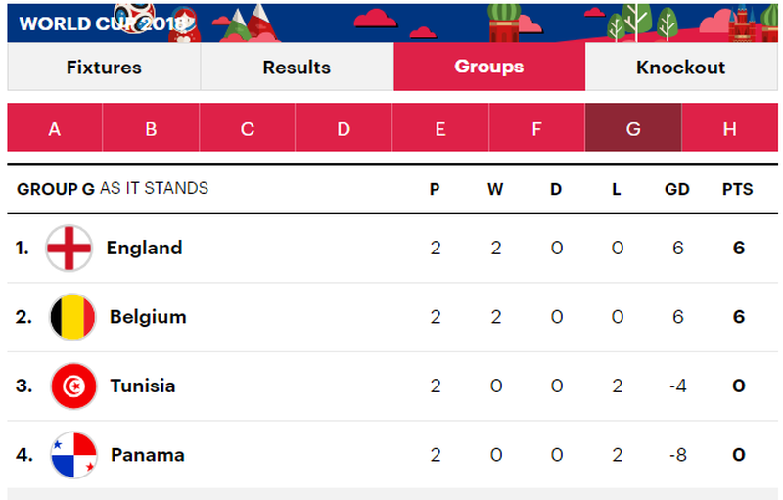View Group E table
Screen dimensions: 783x500
439,128
